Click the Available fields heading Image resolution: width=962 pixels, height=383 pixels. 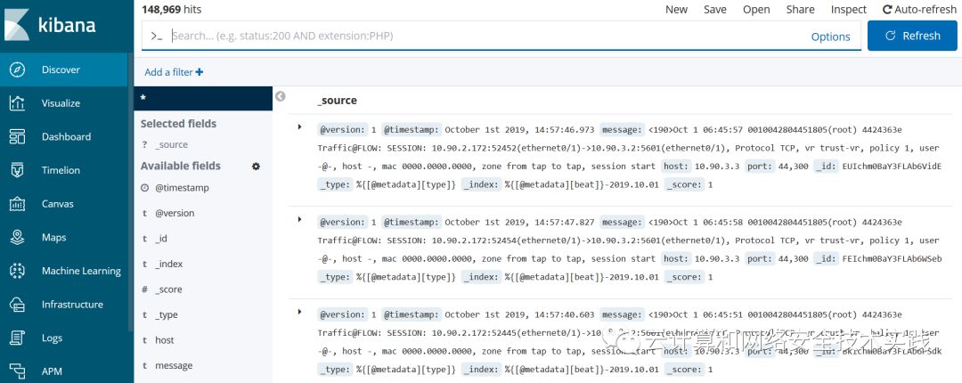tap(180, 166)
